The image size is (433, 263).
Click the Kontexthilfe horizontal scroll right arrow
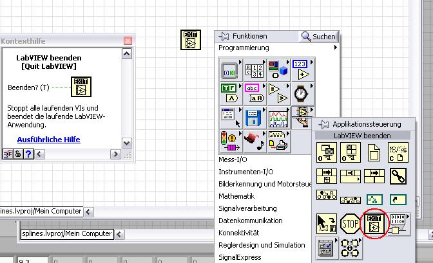pyautogui.click(x=115, y=154)
